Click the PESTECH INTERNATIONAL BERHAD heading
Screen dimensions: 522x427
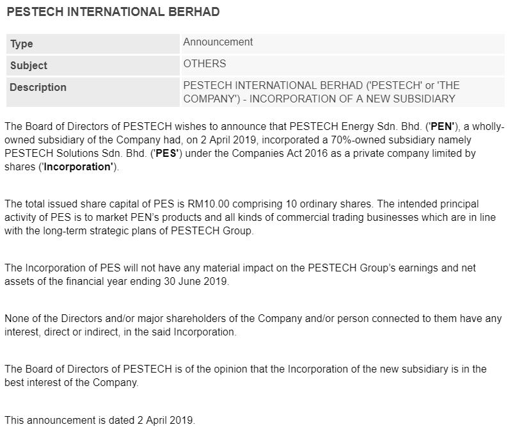tap(113, 12)
